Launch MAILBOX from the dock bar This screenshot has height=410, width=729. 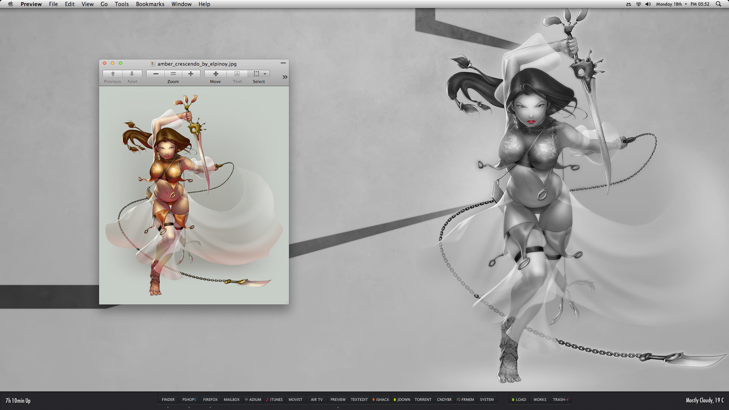coord(232,399)
